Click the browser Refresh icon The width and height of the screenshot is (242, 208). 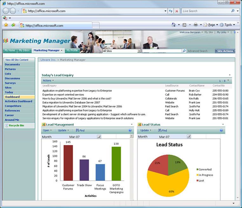tap(171, 11)
